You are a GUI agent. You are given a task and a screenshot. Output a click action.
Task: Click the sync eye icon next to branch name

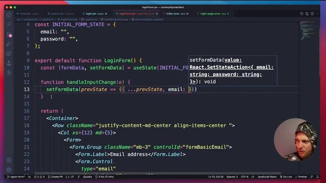pos(30,177)
